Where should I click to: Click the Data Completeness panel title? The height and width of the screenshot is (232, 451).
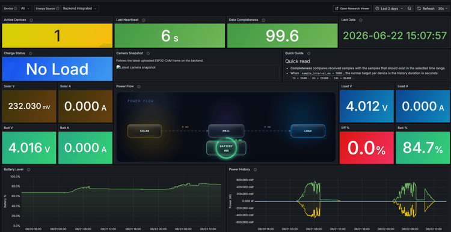point(244,20)
